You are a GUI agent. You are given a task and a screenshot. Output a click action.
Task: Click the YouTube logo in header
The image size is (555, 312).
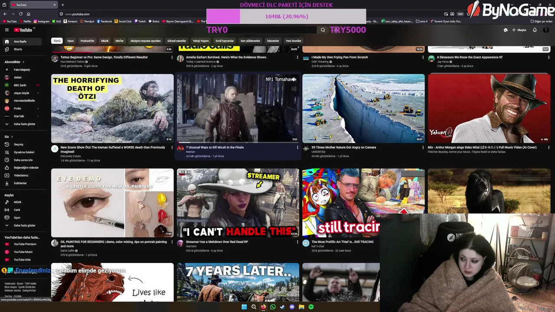click(23, 30)
